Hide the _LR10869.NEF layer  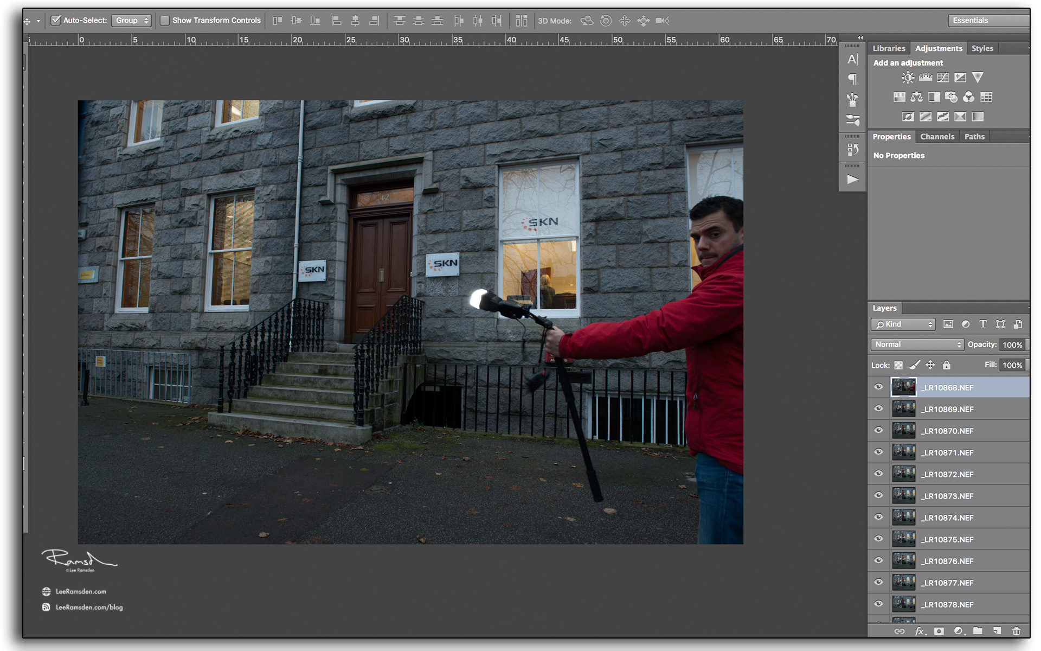coord(879,409)
